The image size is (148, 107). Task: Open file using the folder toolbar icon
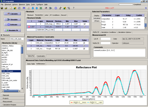click(6, 8)
